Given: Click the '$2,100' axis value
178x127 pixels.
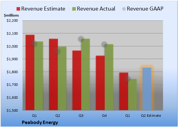Looking at the screenshot, I should 12,33.
